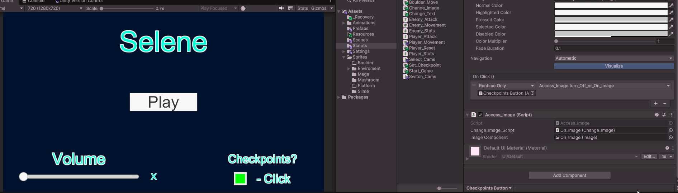
Task: Toggle Gizmos in the Game view
Action: [x=319, y=8]
